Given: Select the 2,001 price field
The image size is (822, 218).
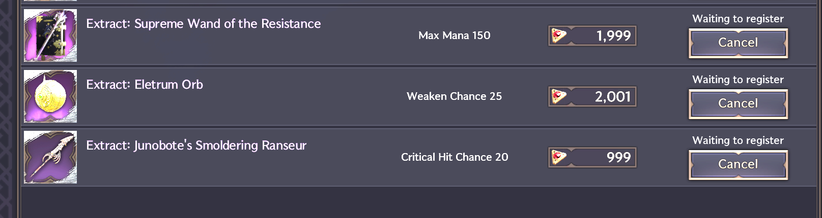Looking at the screenshot, I should tap(592, 97).
